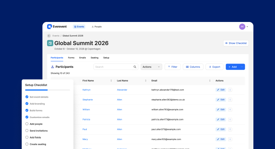Viewport: 275px width, 149px height.
Task: Click the AK user avatar
Action: point(242,27)
